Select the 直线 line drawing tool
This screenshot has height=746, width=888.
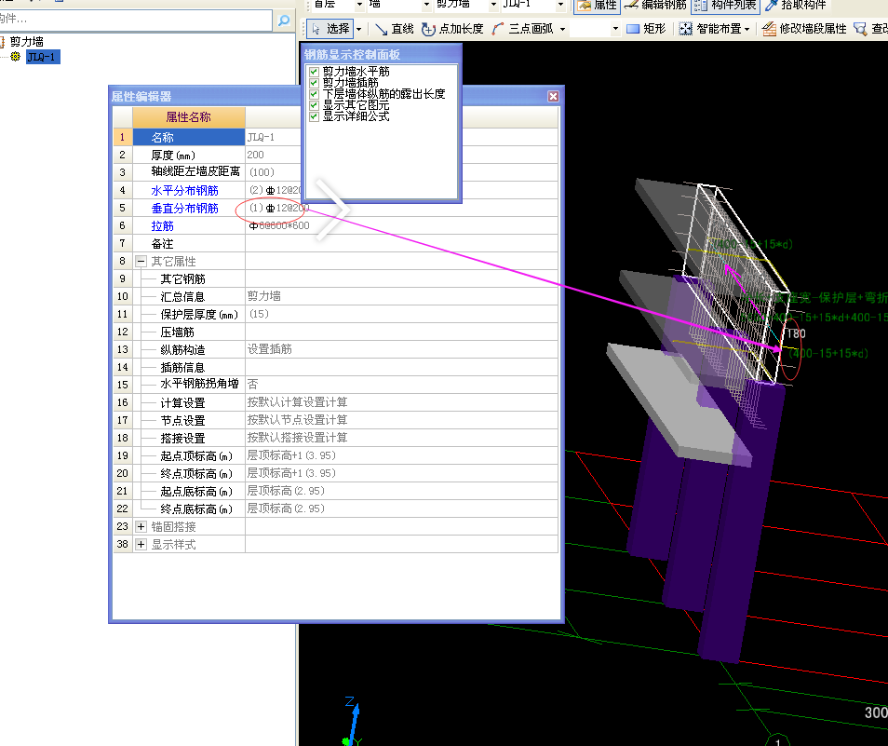pos(394,29)
